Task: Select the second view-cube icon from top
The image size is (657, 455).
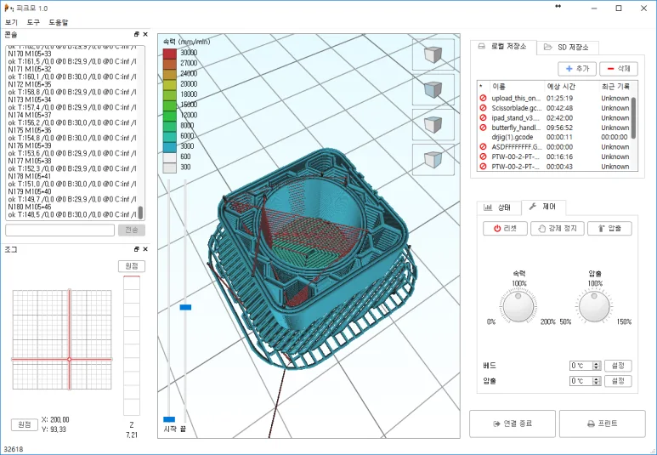Action: click(x=433, y=89)
